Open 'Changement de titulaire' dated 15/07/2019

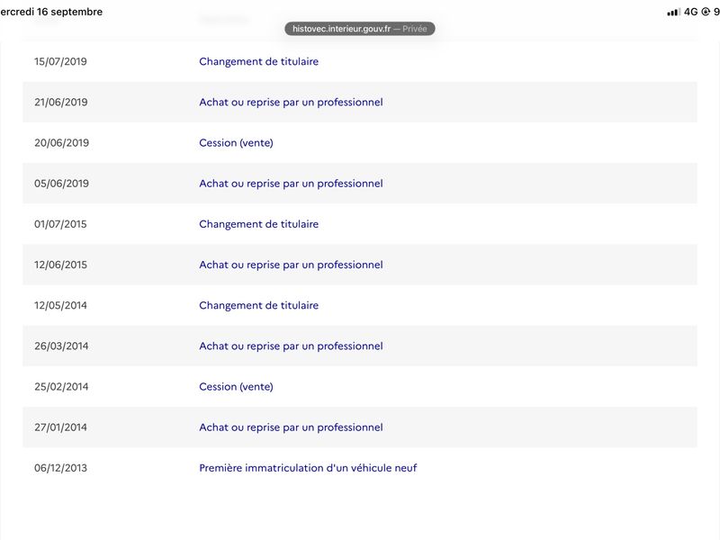coord(258,61)
